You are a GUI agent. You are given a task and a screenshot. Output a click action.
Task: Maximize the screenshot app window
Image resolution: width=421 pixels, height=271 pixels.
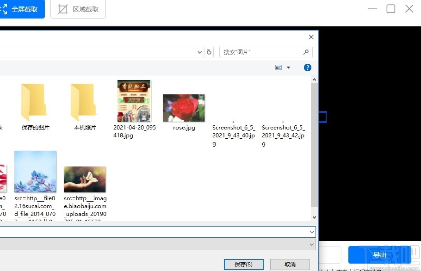tap(390, 9)
